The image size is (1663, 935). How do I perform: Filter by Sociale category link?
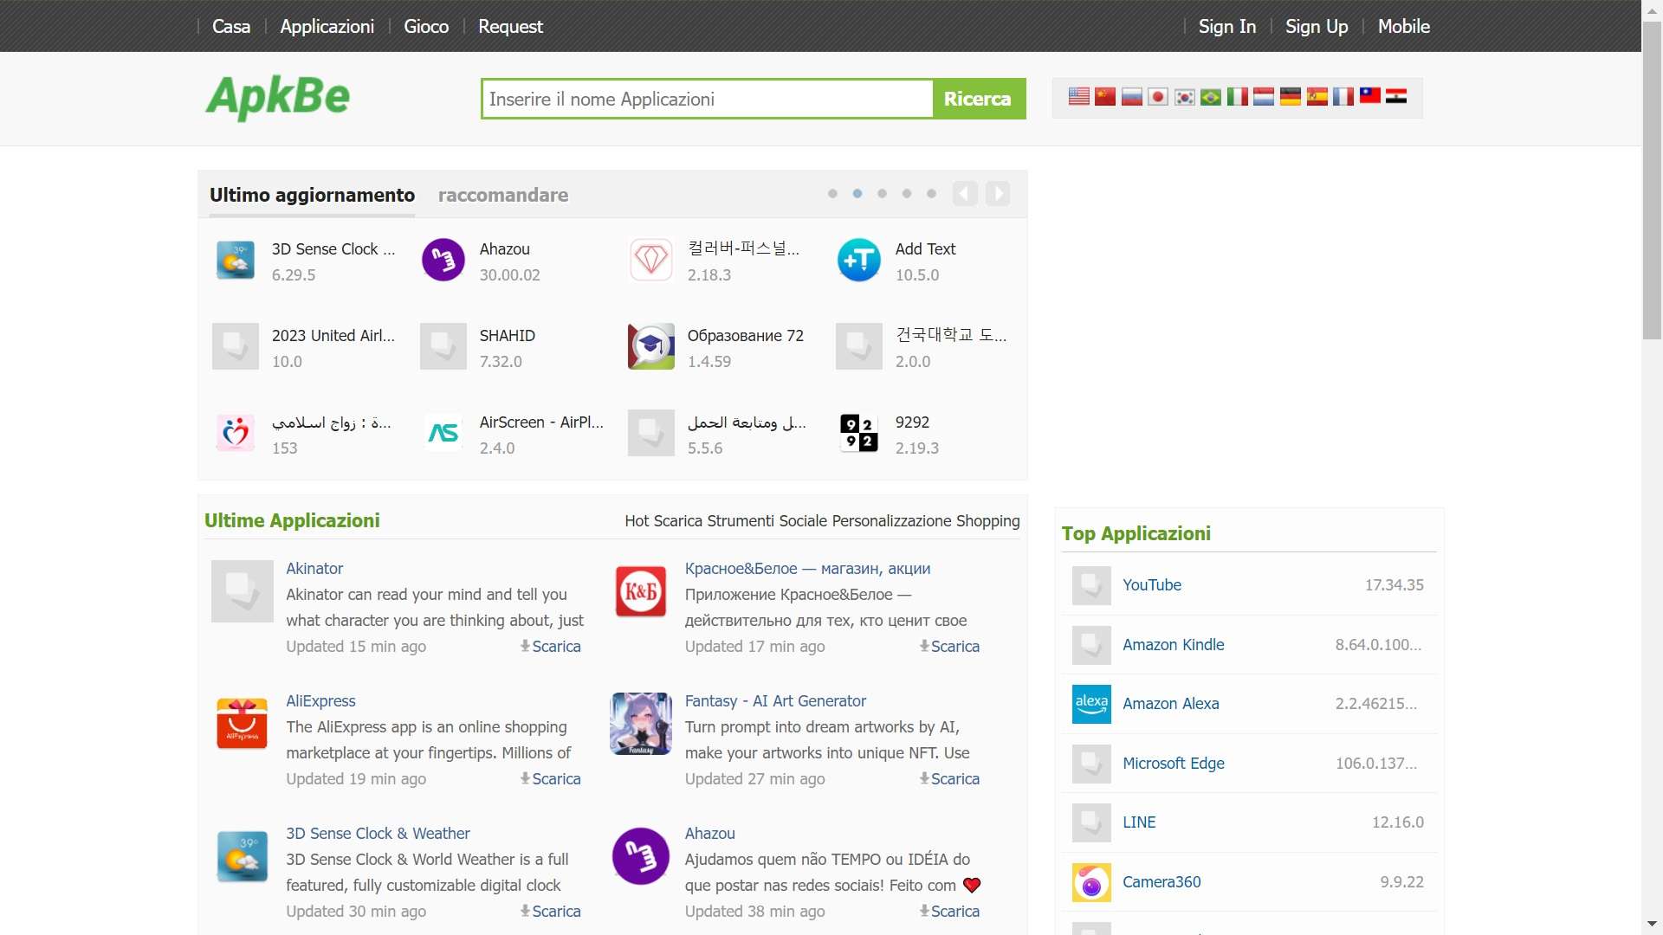pos(804,521)
